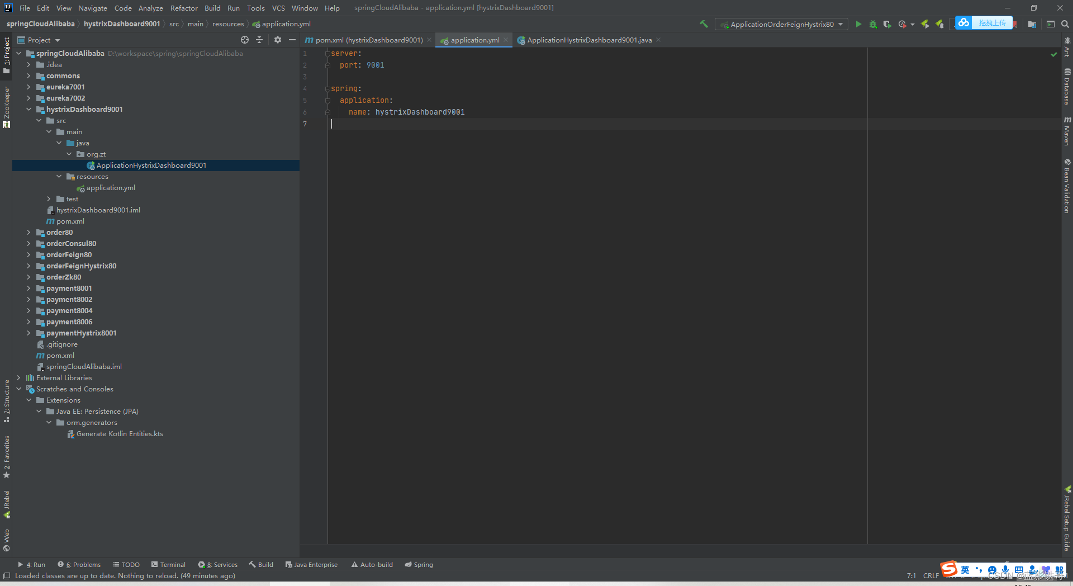Screen dimensions: 1073x586
Task: Expand the test folder
Action: 49,199
